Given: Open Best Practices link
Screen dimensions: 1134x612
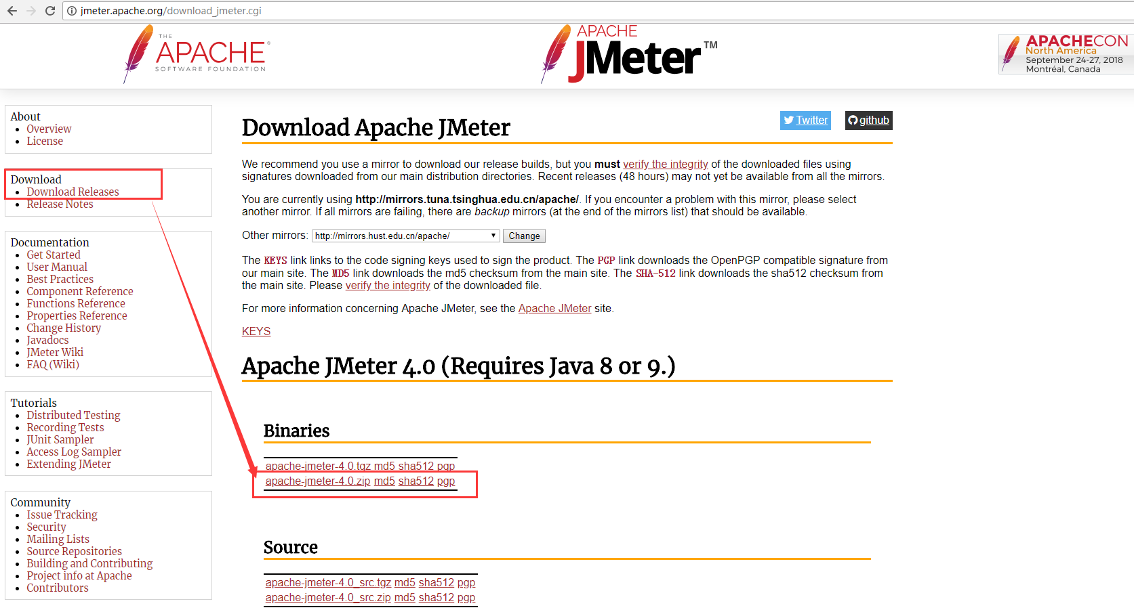Looking at the screenshot, I should coord(60,279).
